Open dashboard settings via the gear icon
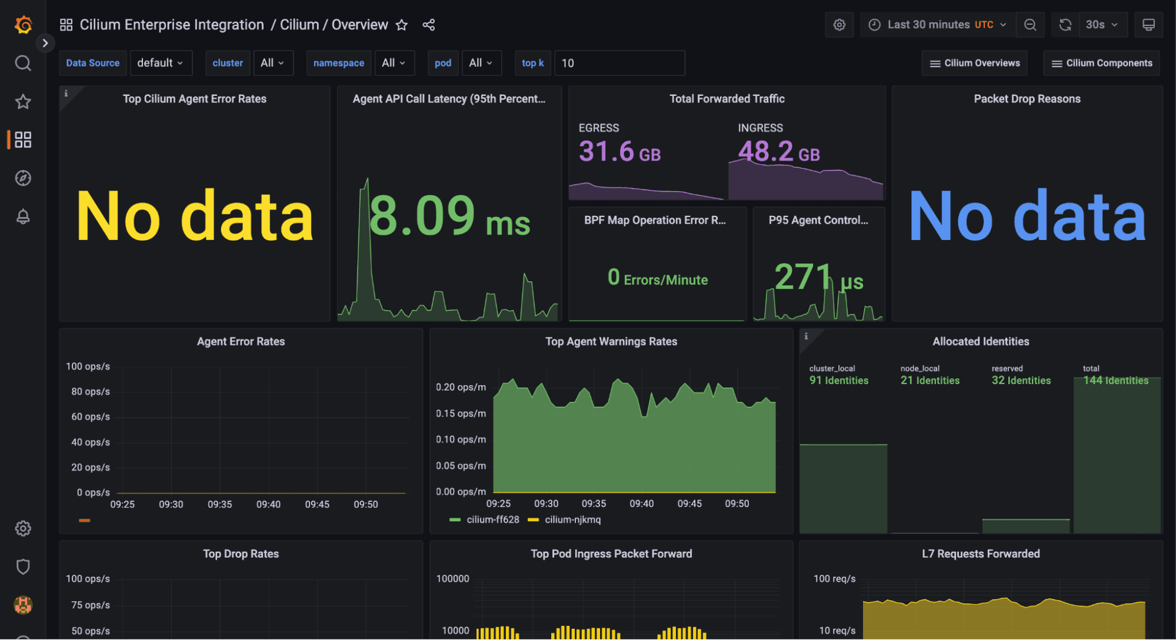Image resolution: width=1176 pixels, height=640 pixels. pyautogui.click(x=839, y=24)
